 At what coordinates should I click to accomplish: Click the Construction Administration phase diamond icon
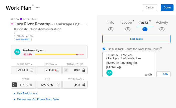click(15, 29)
